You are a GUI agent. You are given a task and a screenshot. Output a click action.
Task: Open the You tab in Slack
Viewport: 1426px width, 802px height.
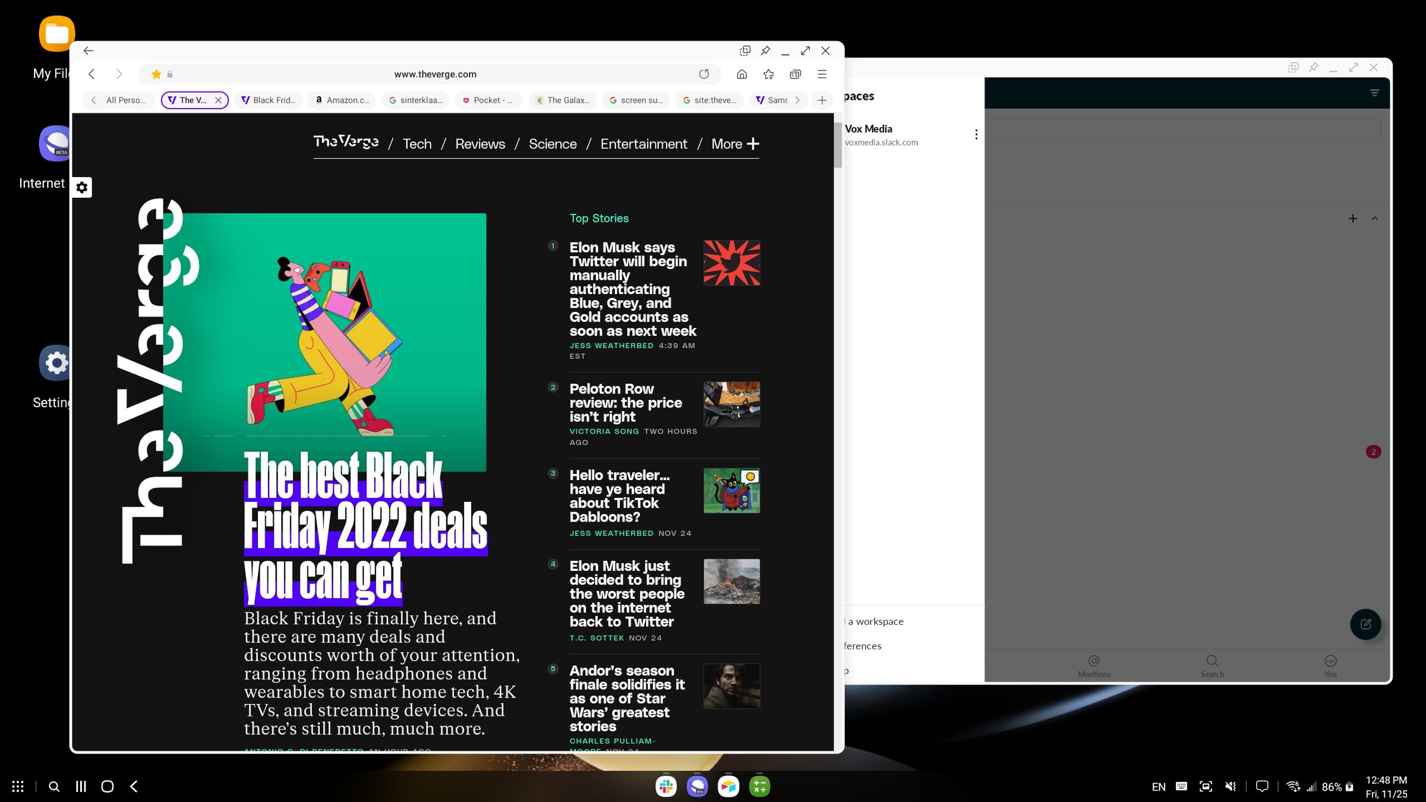pyautogui.click(x=1330, y=667)
